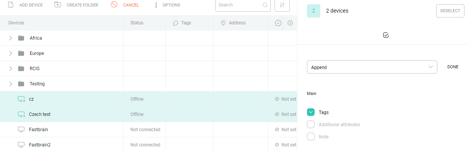Click the Africa folder name
Viewport: 469px width, 151px height.
click(36, 38)
